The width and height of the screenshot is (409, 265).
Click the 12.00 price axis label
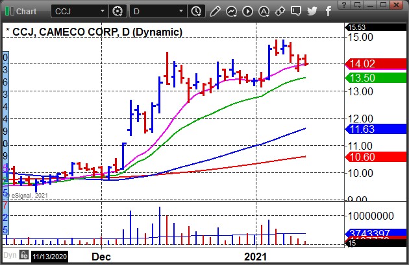360,119
